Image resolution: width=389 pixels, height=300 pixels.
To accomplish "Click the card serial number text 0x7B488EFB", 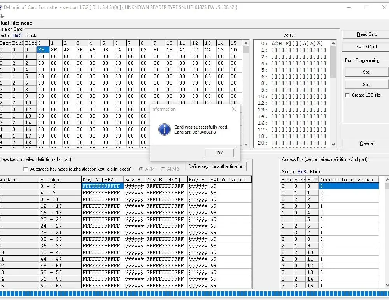I will [x=204, y=132].
